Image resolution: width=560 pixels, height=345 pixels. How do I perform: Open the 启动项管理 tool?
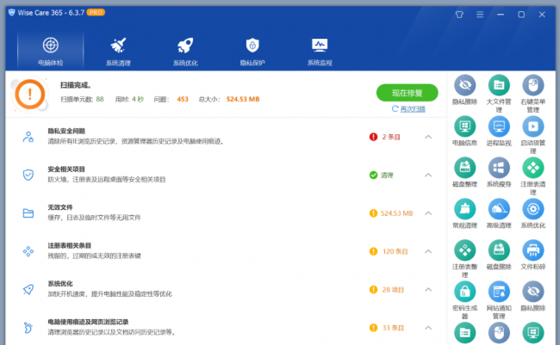pos(532,135)
